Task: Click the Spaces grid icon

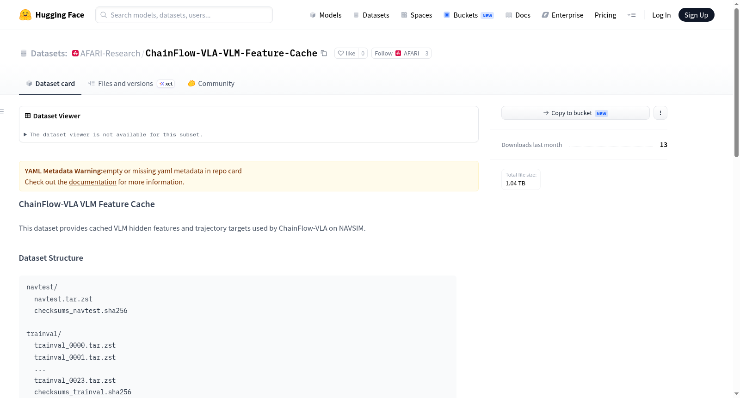Action: (x=404, y=15)
